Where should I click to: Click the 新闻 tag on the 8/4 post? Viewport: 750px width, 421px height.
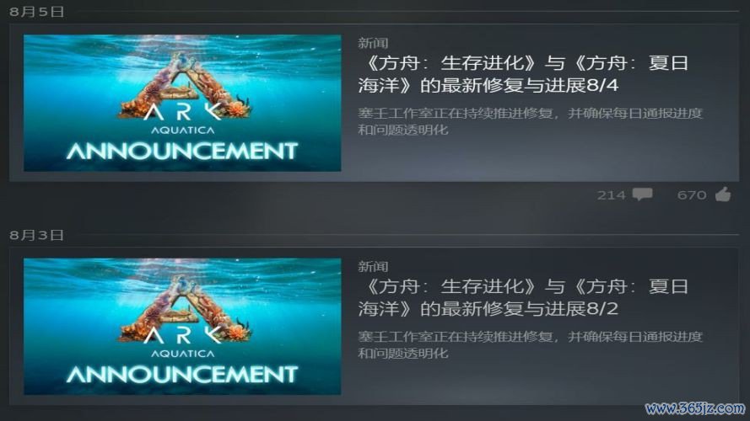(373, 43)
